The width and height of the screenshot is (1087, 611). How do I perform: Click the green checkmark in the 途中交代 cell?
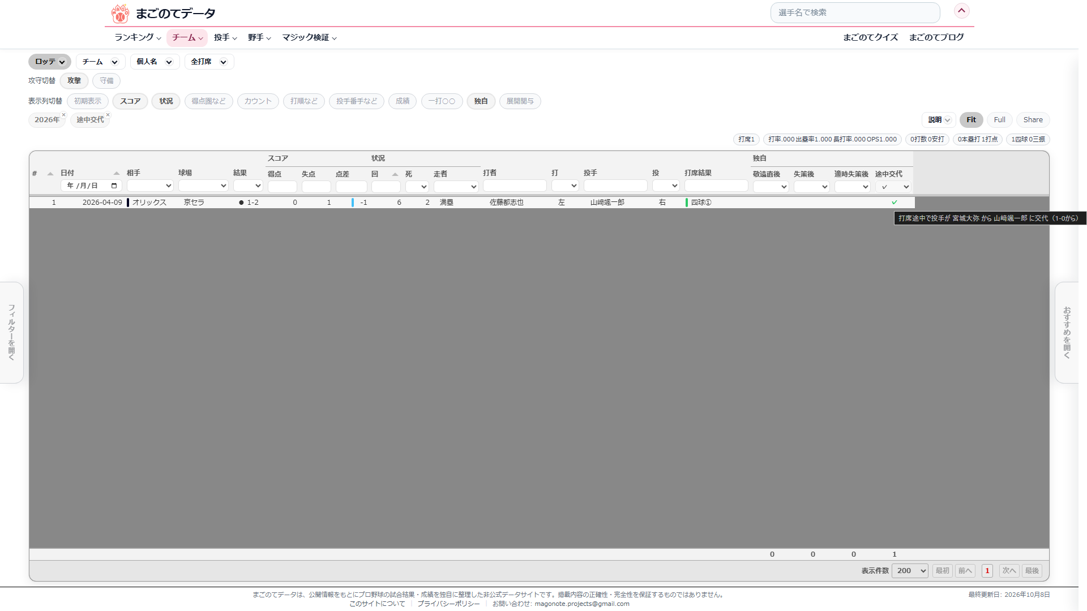(895, 202)
